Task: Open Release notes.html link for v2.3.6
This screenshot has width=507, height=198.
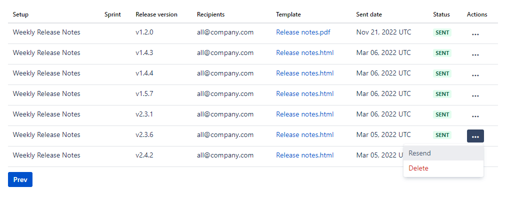Action: 304,134
